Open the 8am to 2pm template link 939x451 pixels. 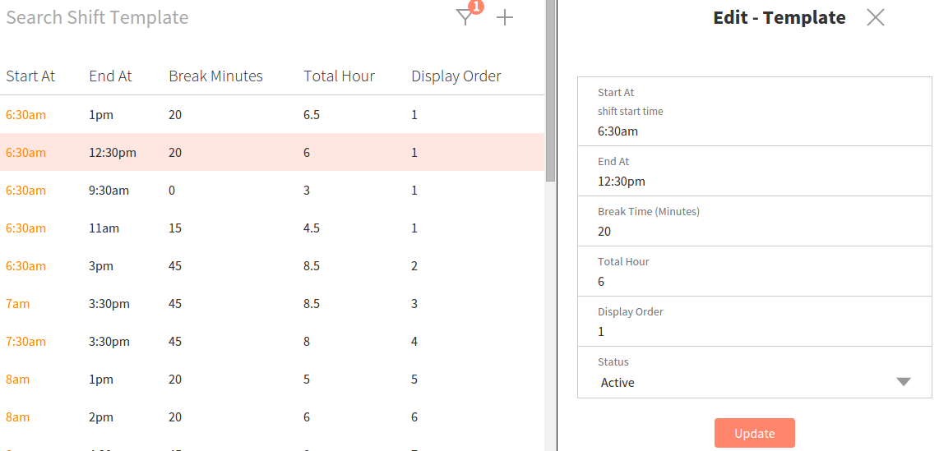pos(18,417)
